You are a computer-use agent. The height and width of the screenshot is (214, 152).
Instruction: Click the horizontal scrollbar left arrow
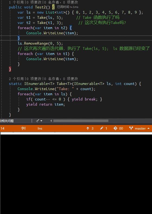click(51, 121)
